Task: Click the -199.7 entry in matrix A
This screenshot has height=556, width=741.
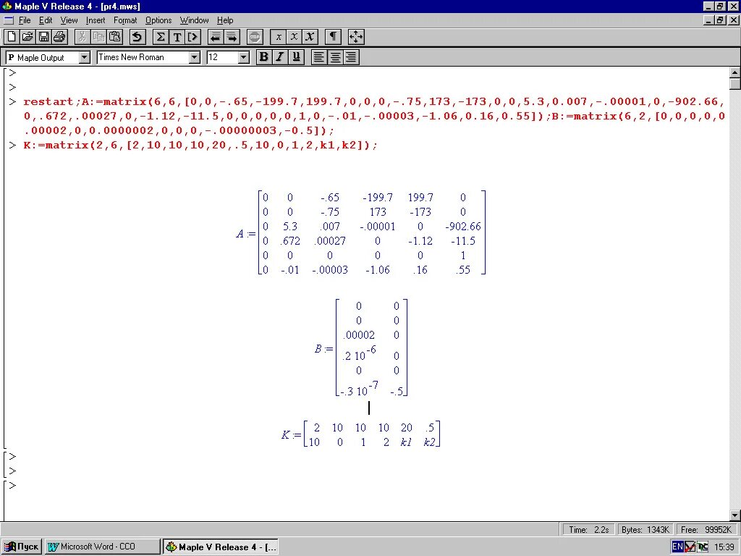Action: [377, 198]
